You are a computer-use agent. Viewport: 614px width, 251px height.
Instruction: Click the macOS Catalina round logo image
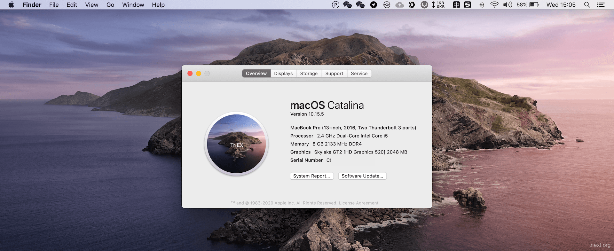236,144
